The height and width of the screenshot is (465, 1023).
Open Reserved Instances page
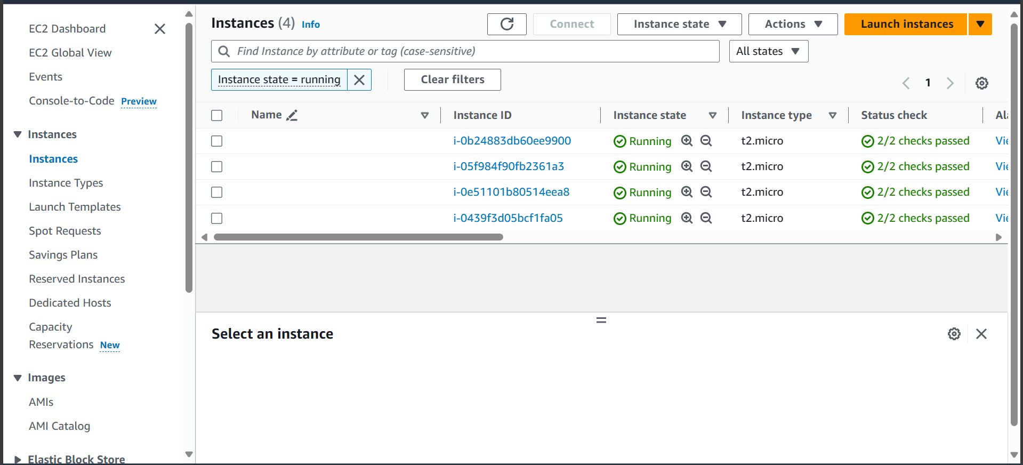coord(77,279)
